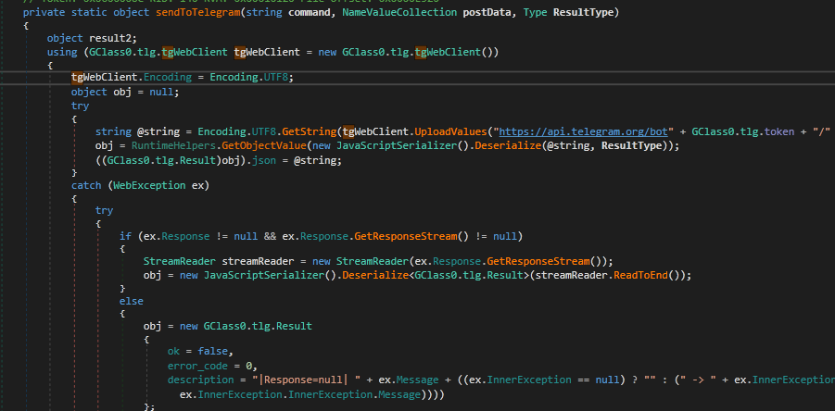Click the result2 variable declaration
This screenshot has width=835, height=411.
click(110, 38)
